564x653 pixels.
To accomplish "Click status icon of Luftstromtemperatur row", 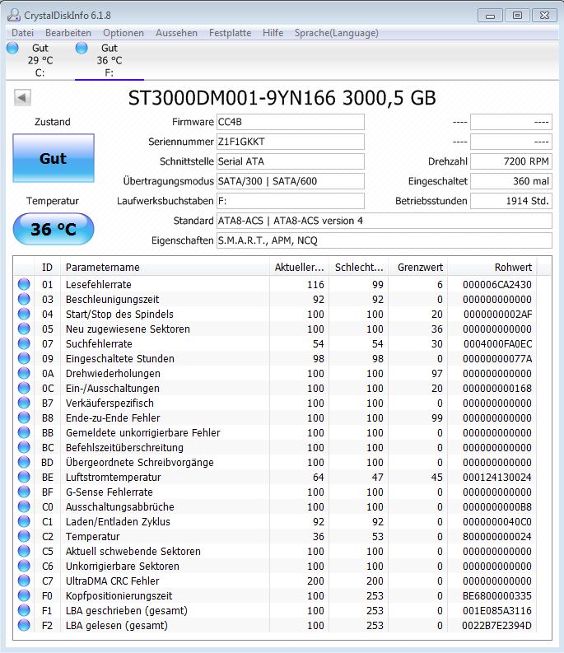I will point(24,477).
